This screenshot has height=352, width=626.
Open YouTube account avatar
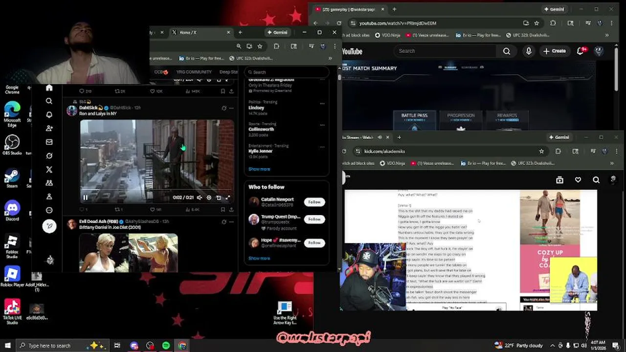pos(599,51)
